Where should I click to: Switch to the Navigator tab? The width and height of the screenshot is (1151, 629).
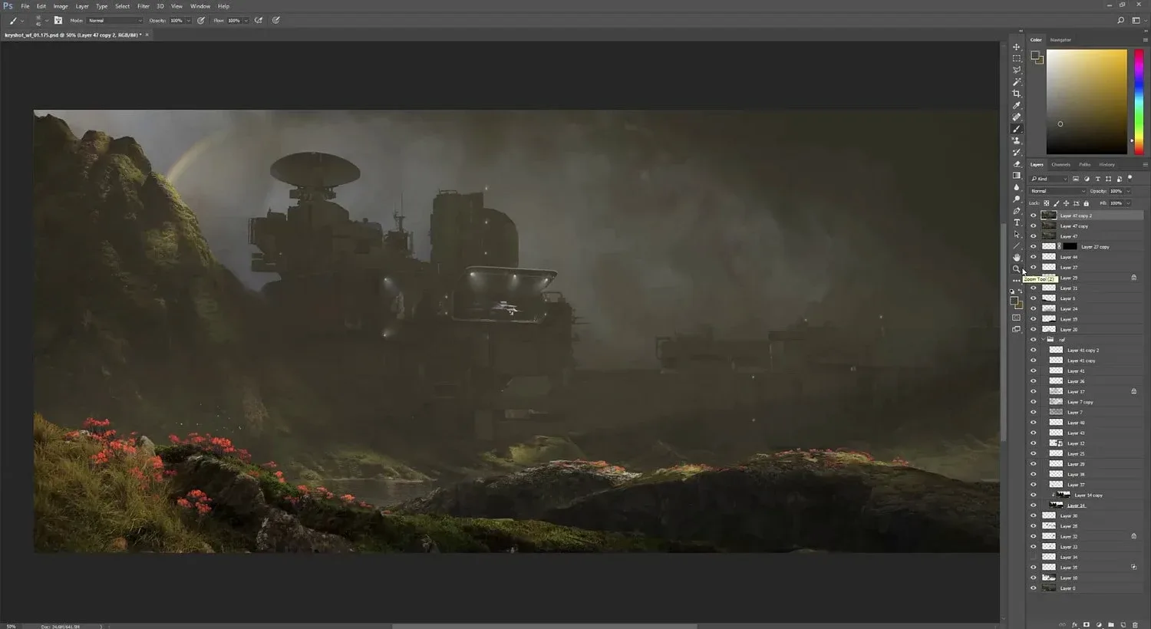[1060, 40]
